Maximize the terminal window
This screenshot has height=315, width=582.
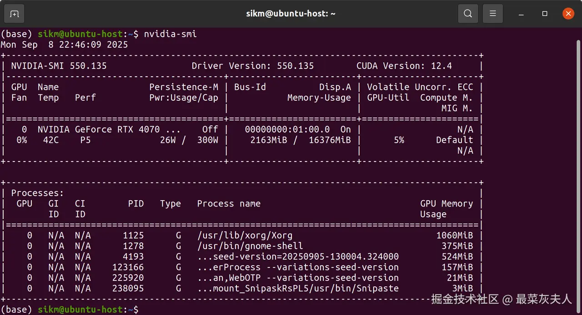point(545,14)
